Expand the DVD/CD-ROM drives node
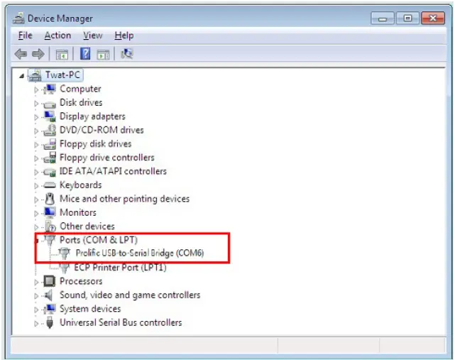The height and width of the screenshot is (360, 455). (36, 131)
